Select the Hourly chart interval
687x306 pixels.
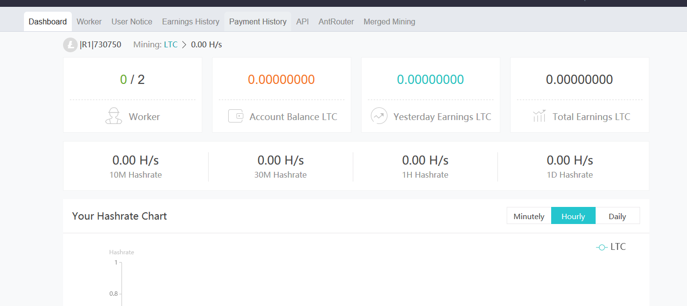click(x=573, y=216)
